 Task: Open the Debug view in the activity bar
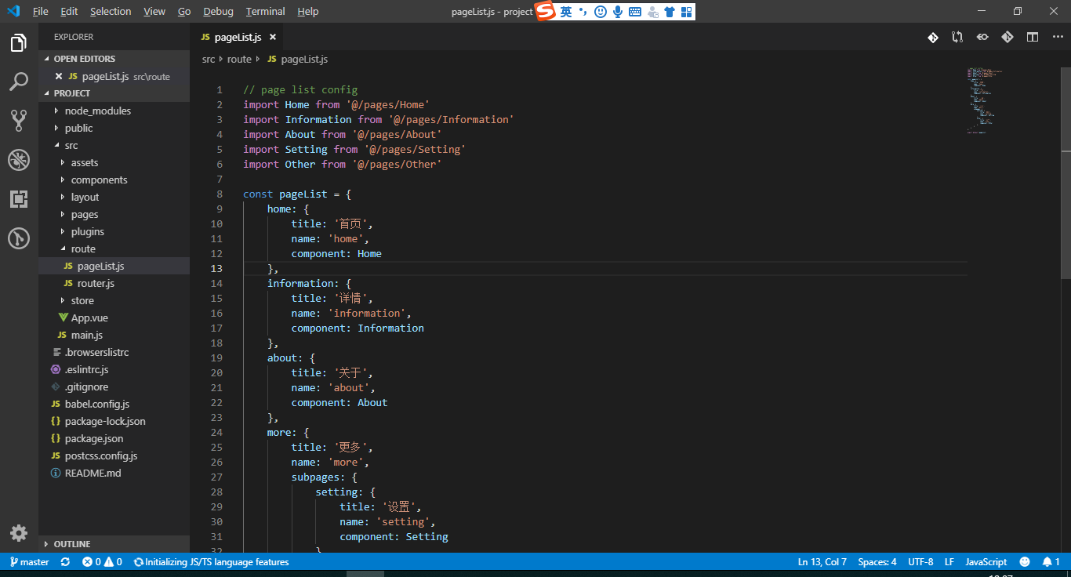[x=19, y=160]
